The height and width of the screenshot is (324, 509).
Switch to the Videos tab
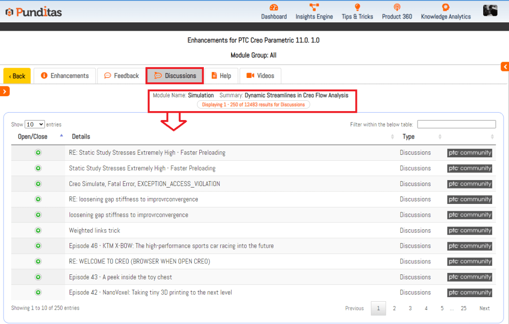point(260,76)
